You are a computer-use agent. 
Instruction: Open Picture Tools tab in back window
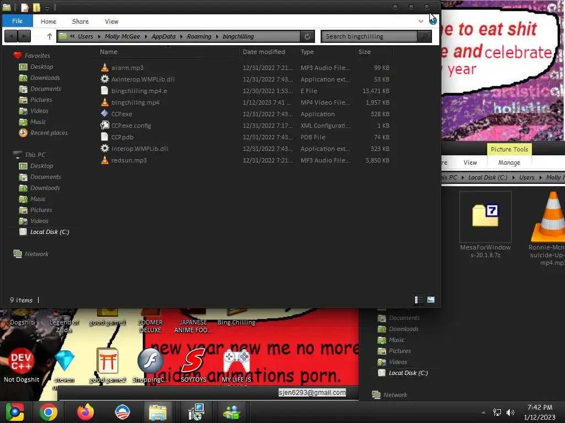(509, 149)
